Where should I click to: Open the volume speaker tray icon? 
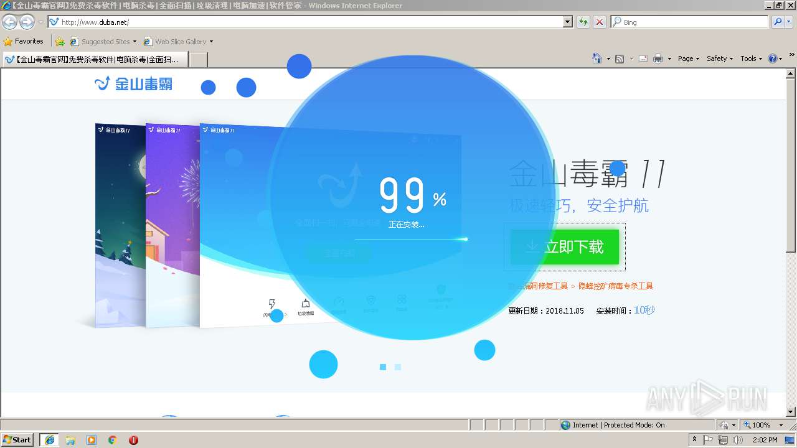(x=738, y=440)
